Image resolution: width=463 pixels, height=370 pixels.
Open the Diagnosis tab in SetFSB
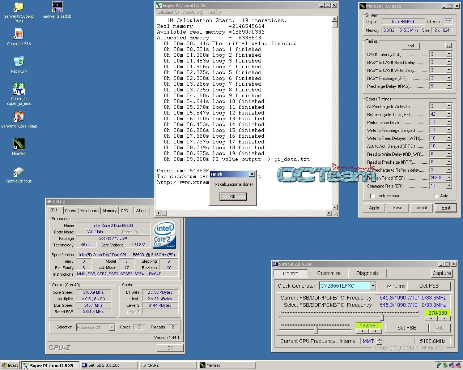point(368,274)
